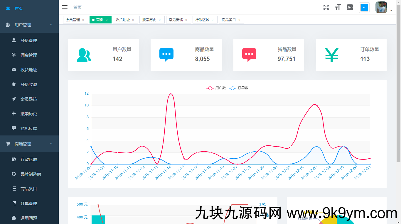Open 会员足迹 paper plane item
This screenshot has width=401, height=224.
pos(29,99)
